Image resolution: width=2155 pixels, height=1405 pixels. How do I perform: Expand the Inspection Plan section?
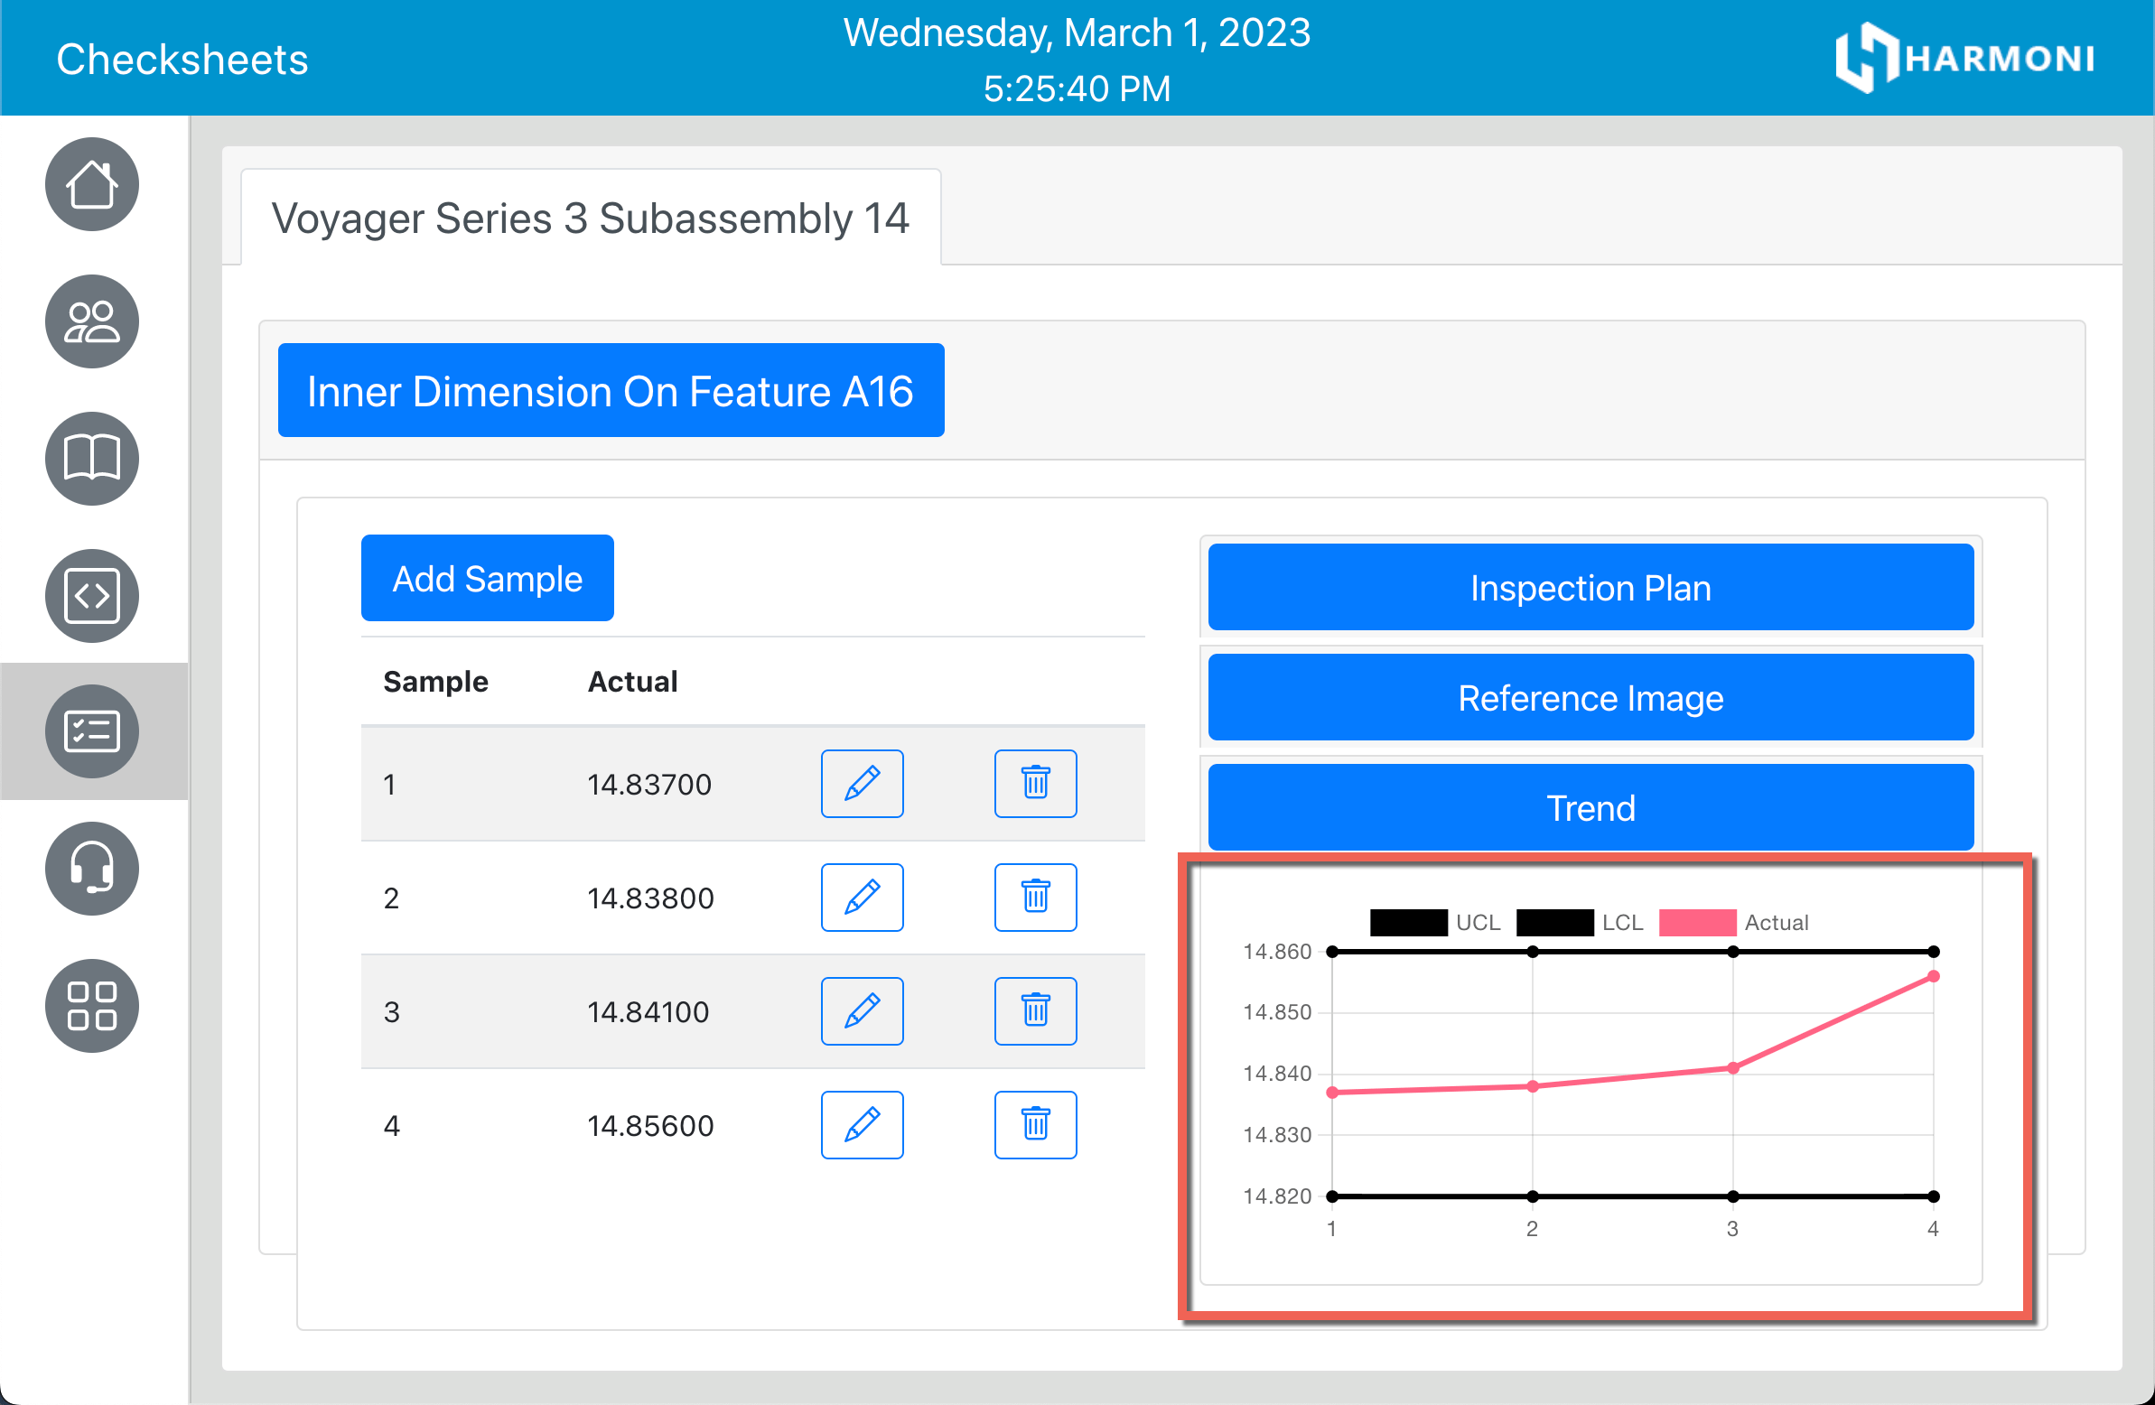coord(1590,588)
